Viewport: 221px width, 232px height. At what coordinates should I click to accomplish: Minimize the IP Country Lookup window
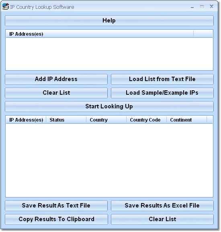pos(192,7)
